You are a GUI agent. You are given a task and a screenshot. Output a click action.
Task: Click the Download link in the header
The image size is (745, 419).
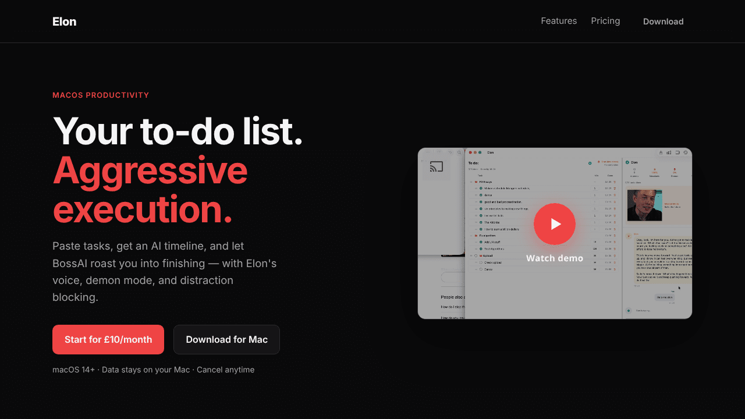[663, 22]
